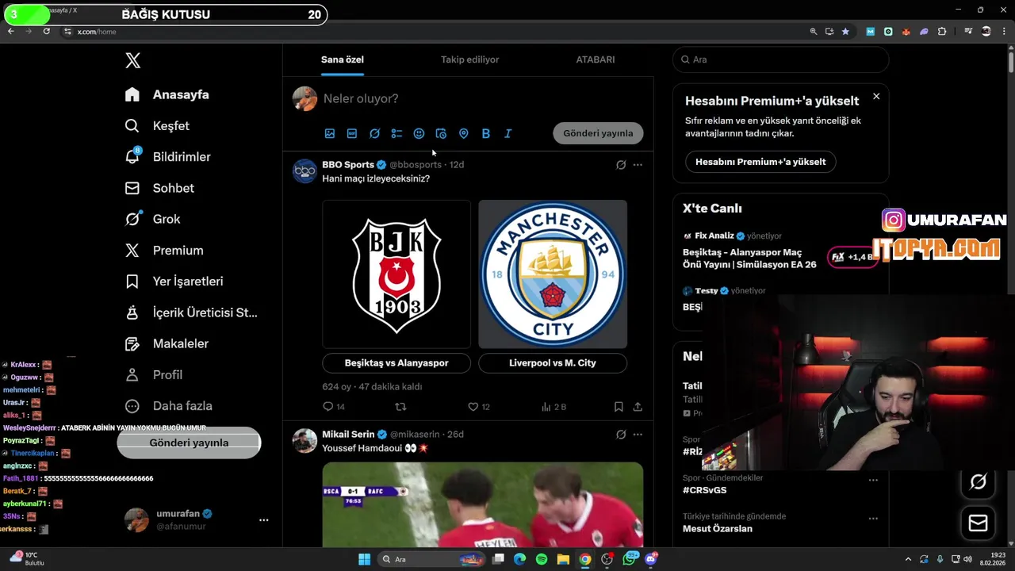Open more options on the BBO Sports post

(x=638, y=165)
